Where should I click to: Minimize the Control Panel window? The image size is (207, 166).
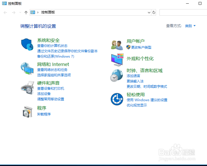point(187,3)
